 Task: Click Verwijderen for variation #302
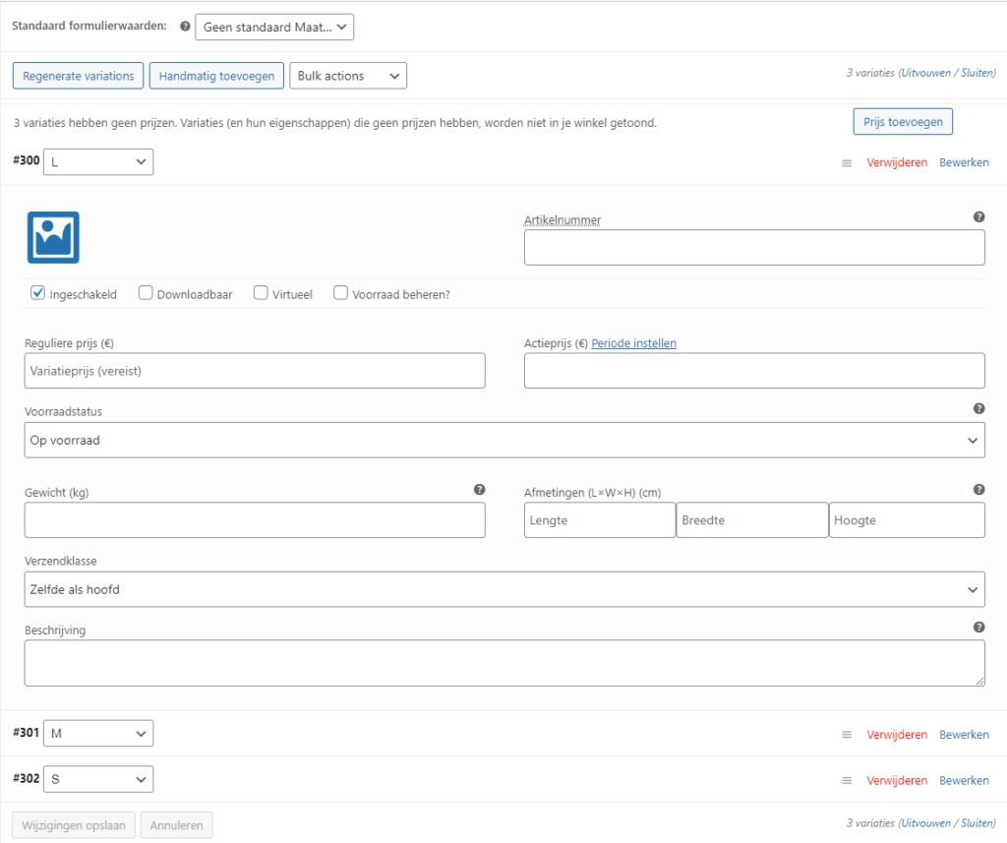point(897,781)
